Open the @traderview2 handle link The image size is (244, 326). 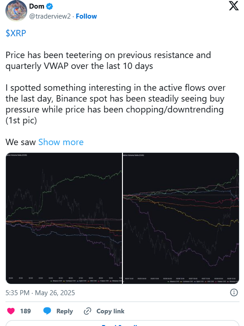50,16
